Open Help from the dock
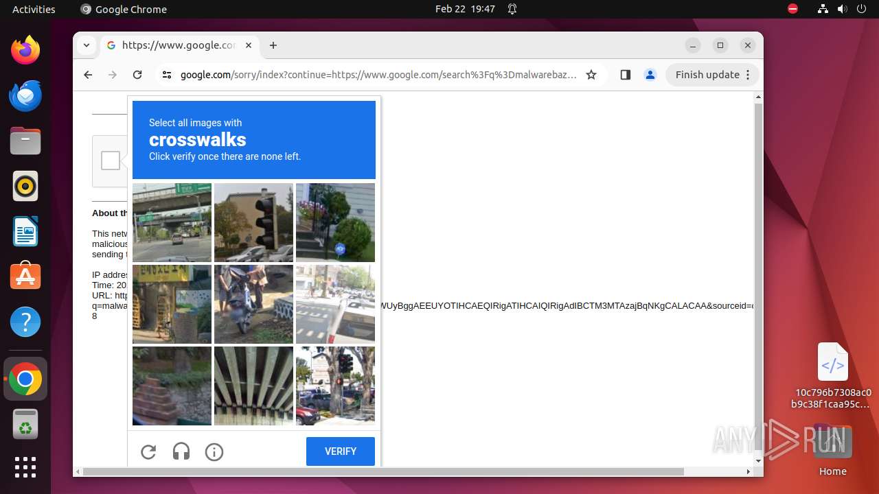This screenshot has width=879, height=494. tap(25, 322)
